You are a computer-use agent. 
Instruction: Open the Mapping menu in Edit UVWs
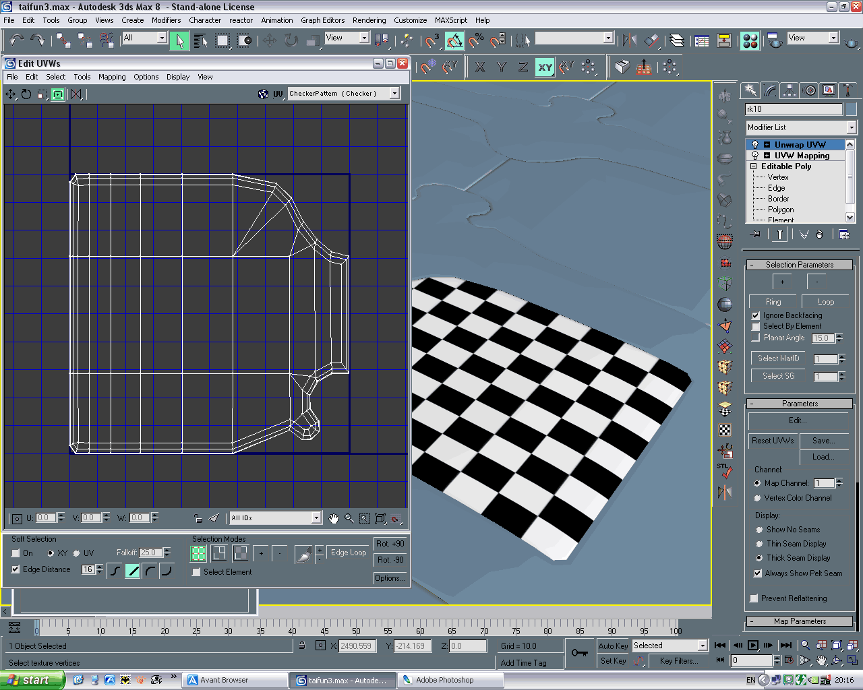pos(112,77)
